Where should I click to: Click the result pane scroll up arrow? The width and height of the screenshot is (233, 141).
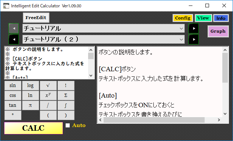[225, 50]
